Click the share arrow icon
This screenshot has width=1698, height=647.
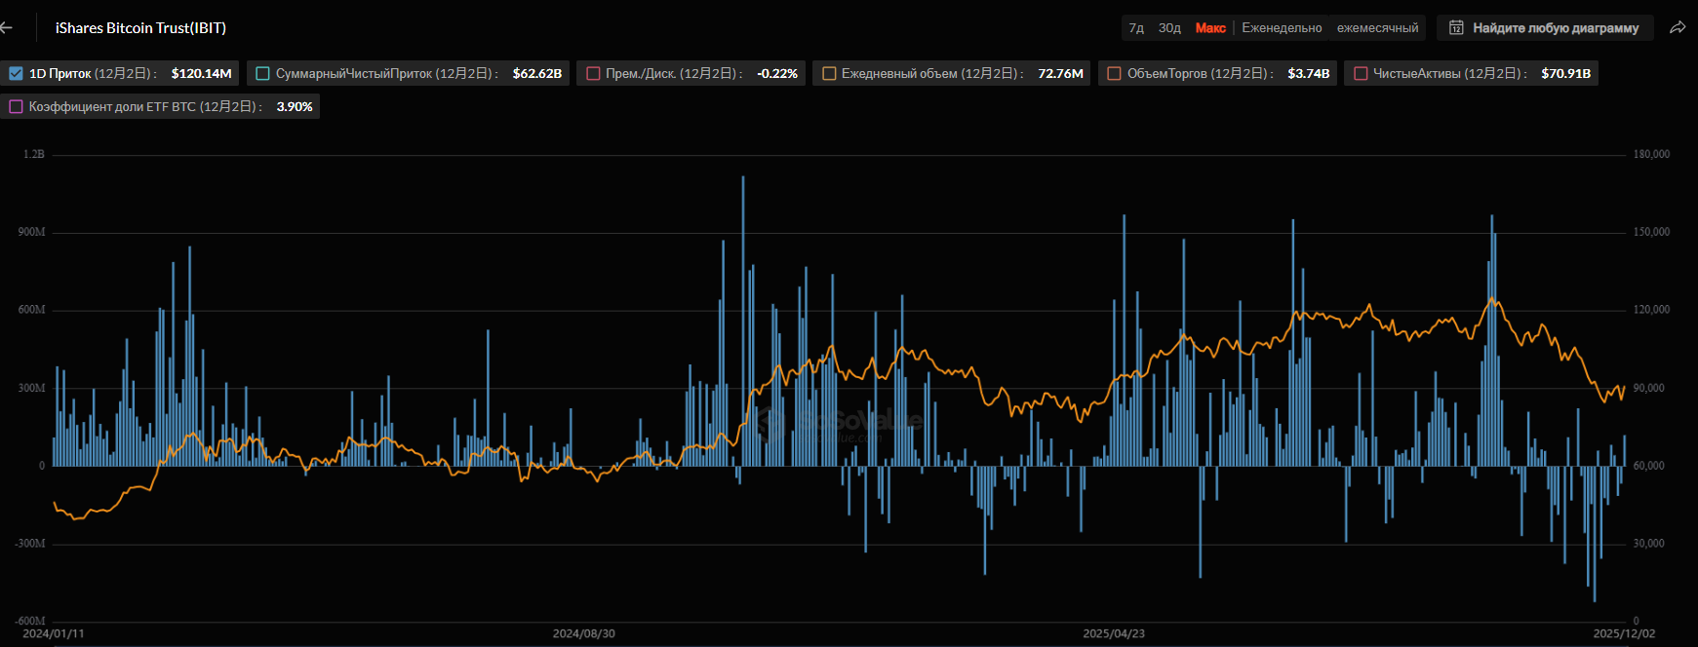tap(1678, 28)
